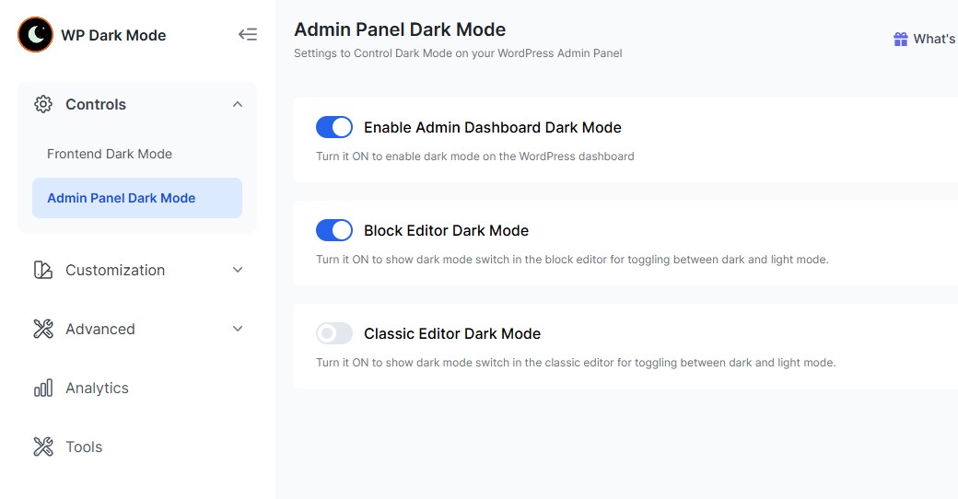Open the Analytics page

coord(97,388)
